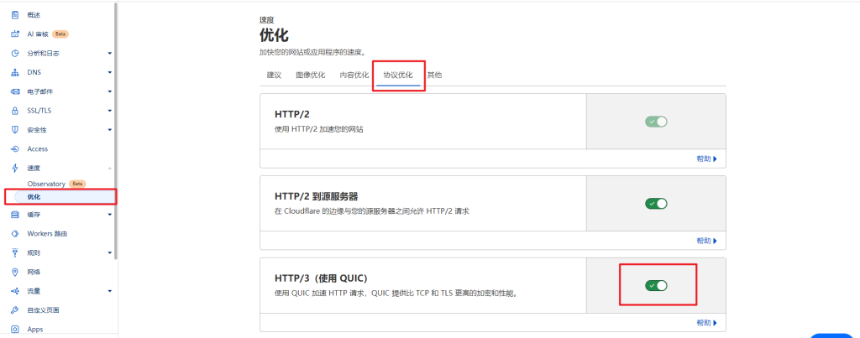Screen dimensions: 860x338
Task: Click the 使用 HTTP/2 加速您的网站 description
Action: coord(318,130)
